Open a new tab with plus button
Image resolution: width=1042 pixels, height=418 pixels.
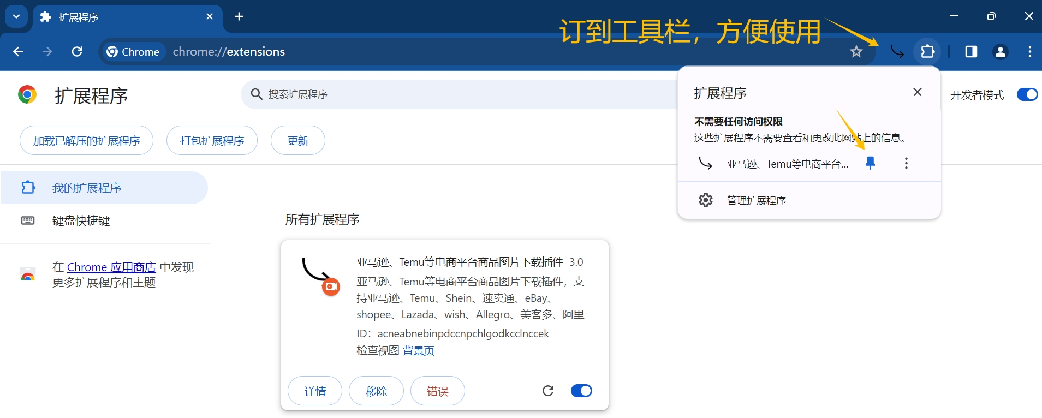[239, 16]
